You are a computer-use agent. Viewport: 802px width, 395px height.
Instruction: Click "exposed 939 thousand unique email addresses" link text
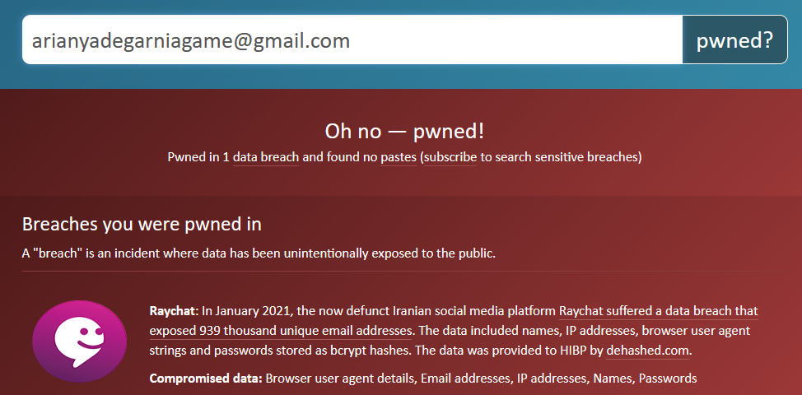pos(280,331)
